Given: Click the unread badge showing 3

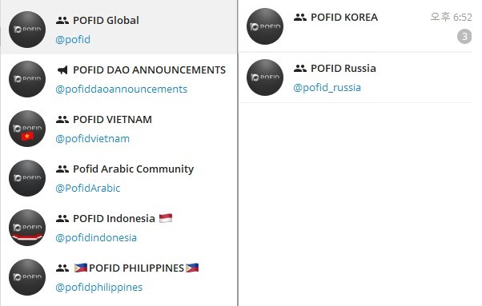Looking at the screenshot, I should click(464, 37).
